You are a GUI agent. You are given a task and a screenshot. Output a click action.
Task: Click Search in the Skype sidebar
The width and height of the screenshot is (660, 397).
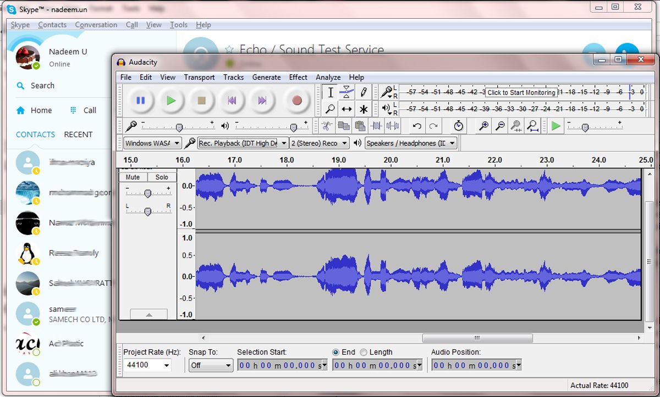36,86
